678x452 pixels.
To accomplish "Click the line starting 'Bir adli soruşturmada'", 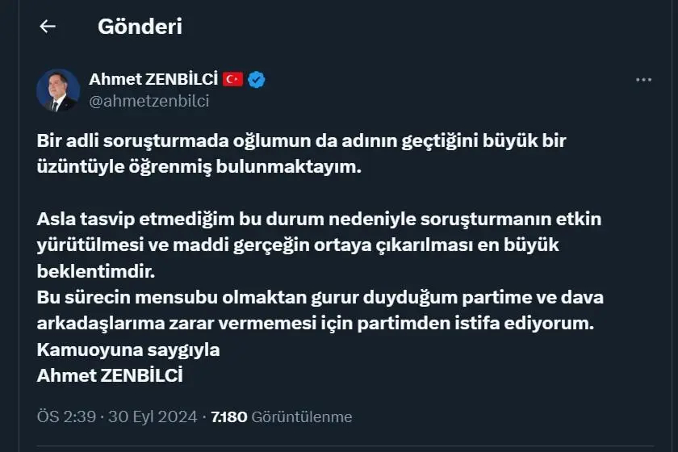I will (x=302, y=140).
